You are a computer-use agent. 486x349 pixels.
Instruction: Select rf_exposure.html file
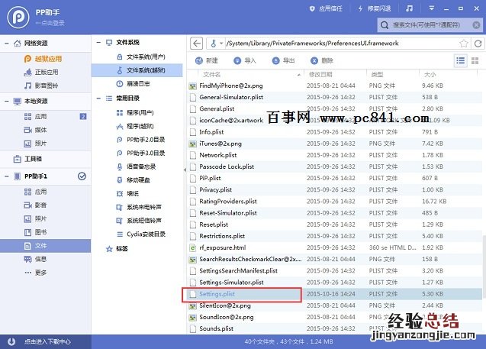(334, 247)
